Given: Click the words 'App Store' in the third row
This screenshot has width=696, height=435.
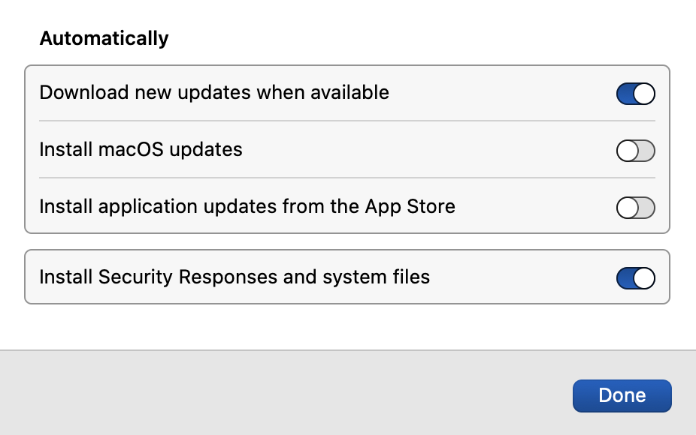Looking at the screenshot, I should pyautogui.click(x=410, y=206).
